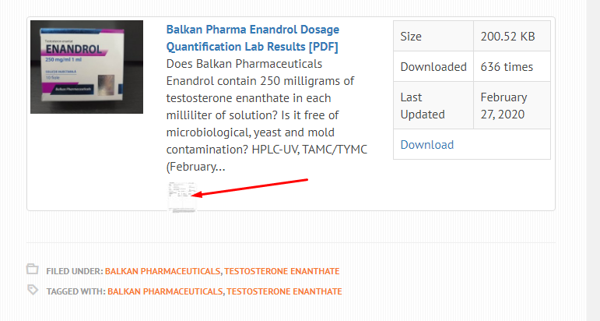The image size is (600, 321).
Task: Click the Size label cell
Action: tap(433, 36)
